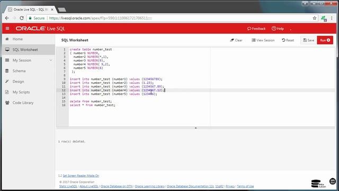The width and height of the screenshot is (339, 191).
Task: Open the Static LiveSQL footer link
Action: [x=68, y=186]
